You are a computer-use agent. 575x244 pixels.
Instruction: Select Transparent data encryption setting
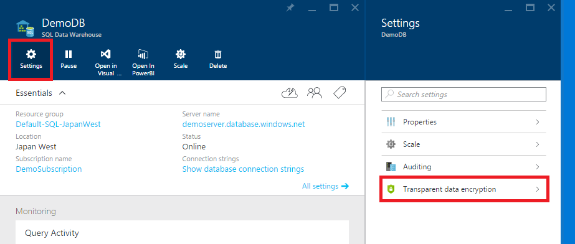point(463,189)
